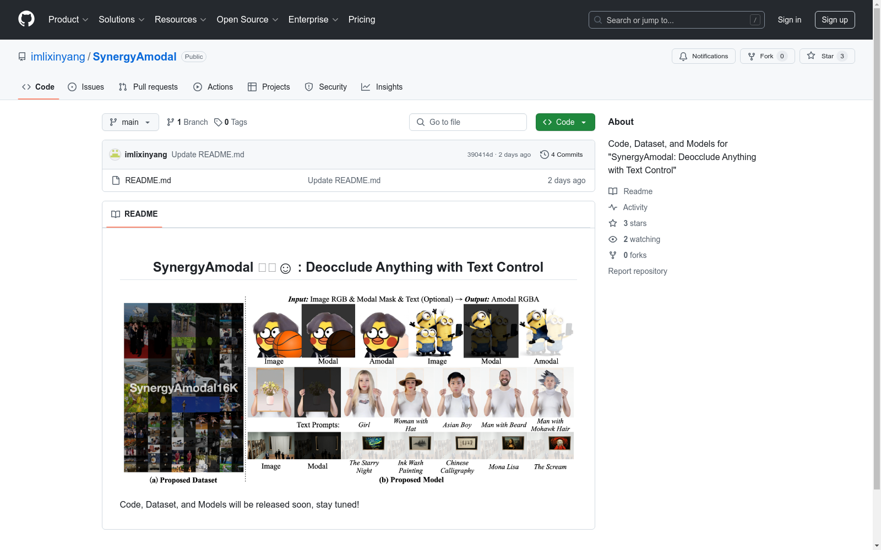Click the Notifications bell button
The width and height of the screenshot is (881, 550).
(703, 56)
